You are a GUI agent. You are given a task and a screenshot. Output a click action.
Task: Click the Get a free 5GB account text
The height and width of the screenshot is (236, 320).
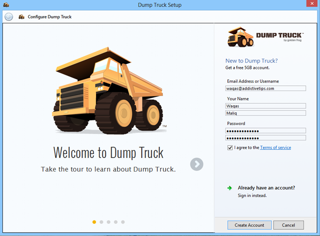(x=247, y=68)
